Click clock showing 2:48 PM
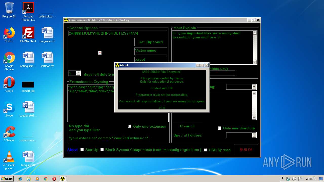324x182 pixels. (x=311, y=179)
